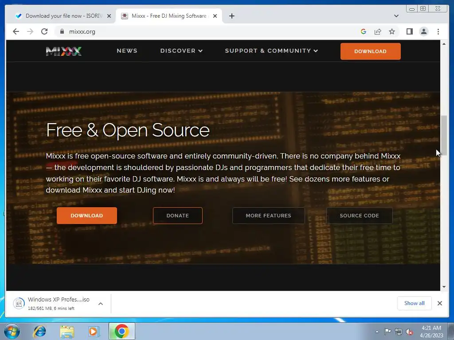Open Windows Media Player from taskbar
This screenshot has height=340, width=454.
tap(93, 331)
